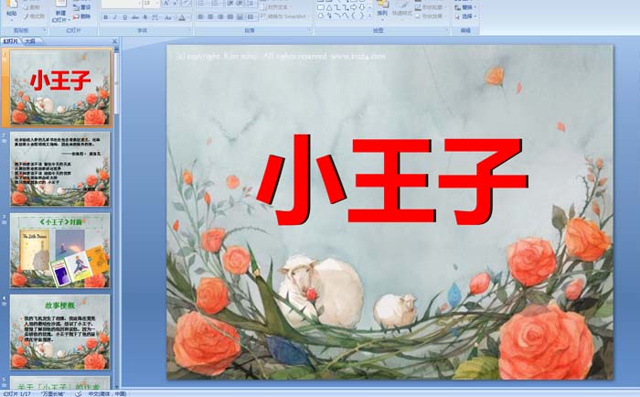Image resolution: width=640 pixels, height=397 pixels.
Task: Toggle Italic formatting
Action: click(x=115, y=16)
